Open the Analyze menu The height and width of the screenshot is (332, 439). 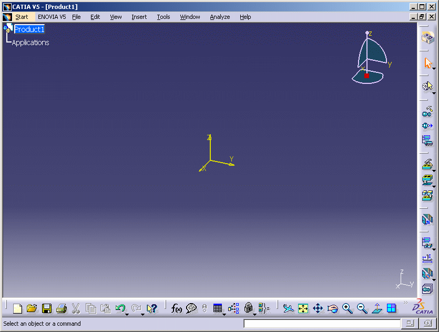[220, 17]
